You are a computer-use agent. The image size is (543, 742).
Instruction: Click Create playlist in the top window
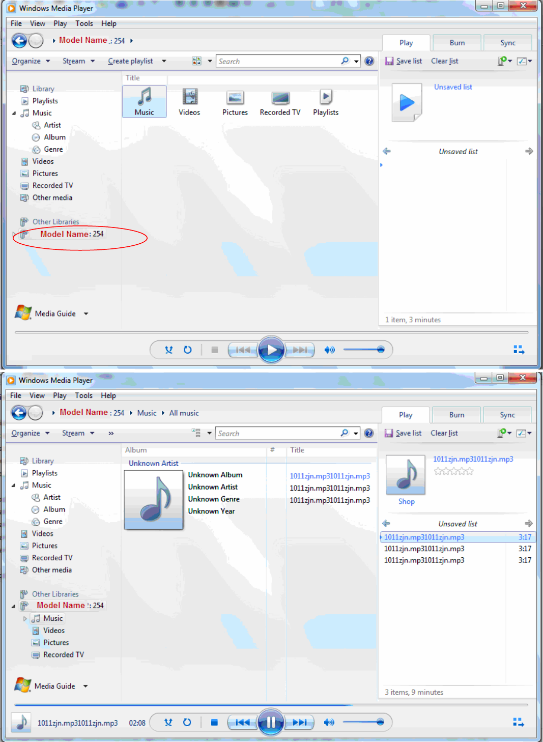pyautogui.click(x=130, y=61)
